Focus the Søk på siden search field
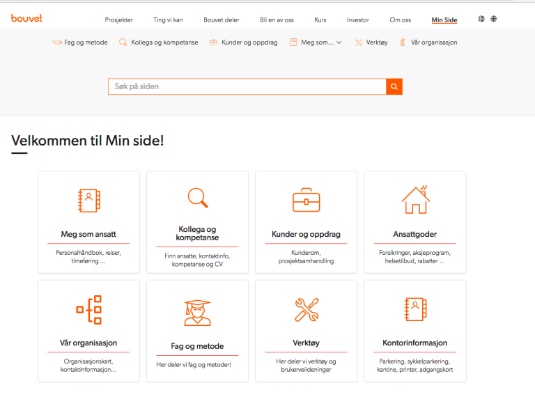 [x=247, y=86]
